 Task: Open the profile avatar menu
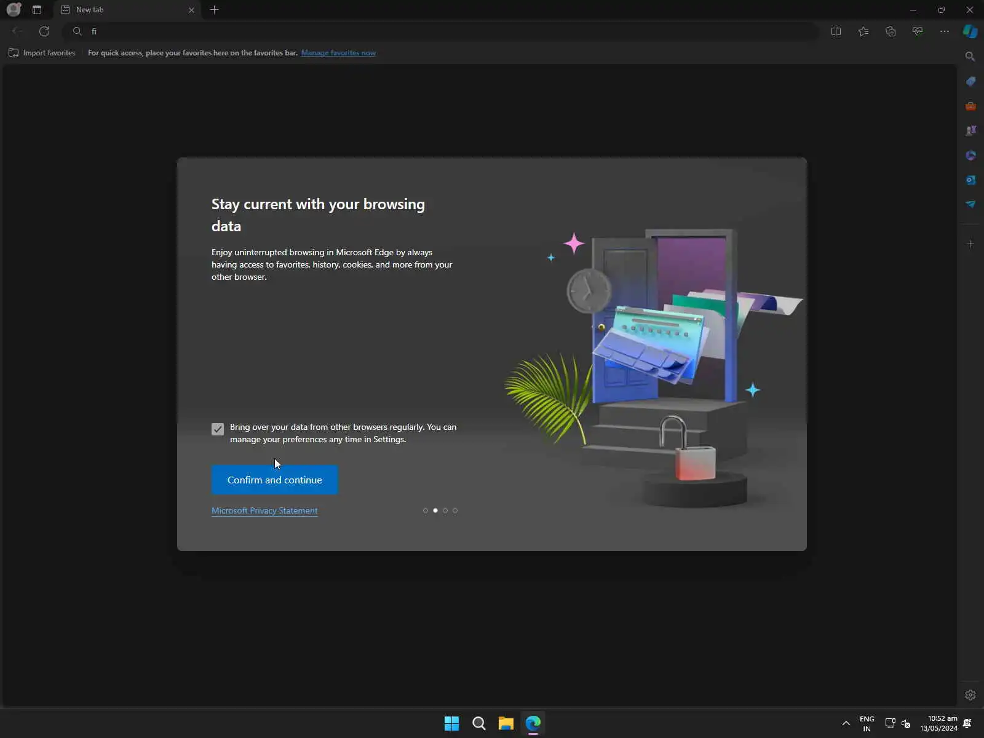coord(14,10)
